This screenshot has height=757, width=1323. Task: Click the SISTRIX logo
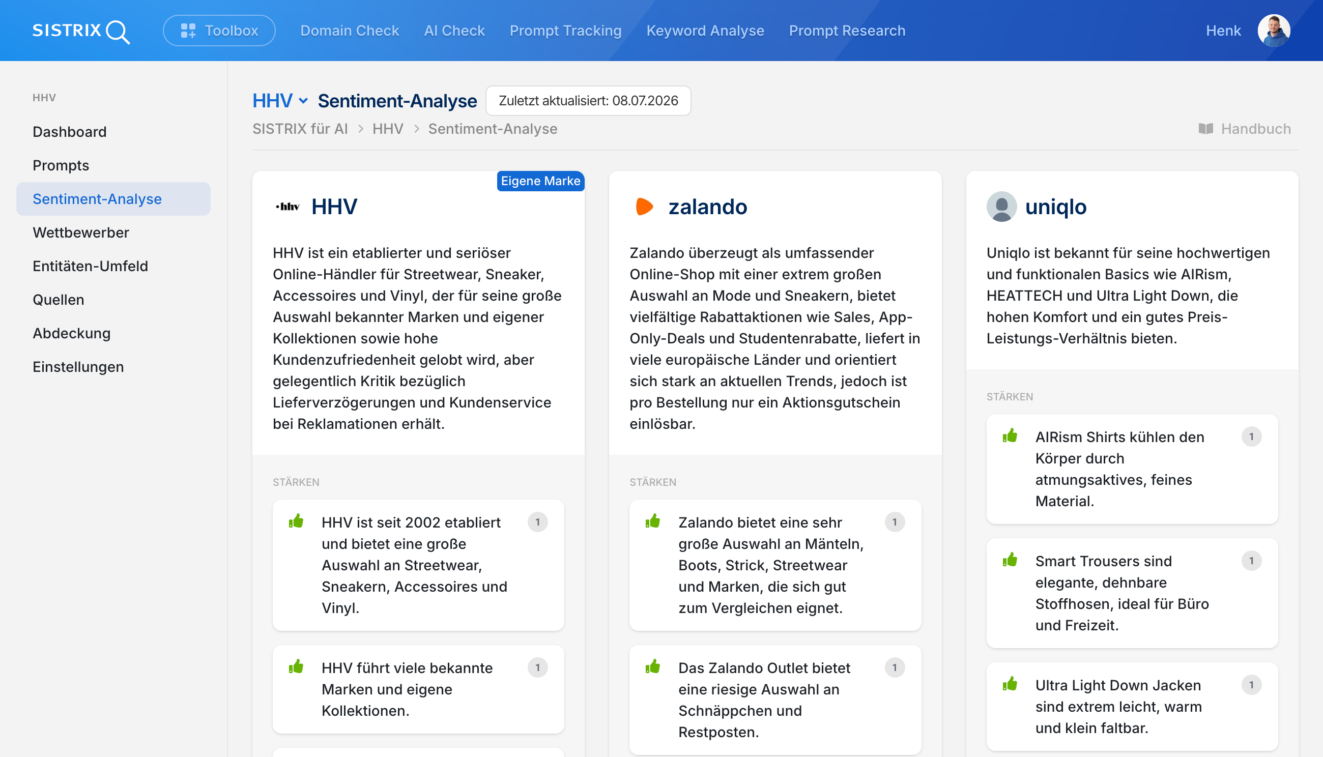click(81, 31)
